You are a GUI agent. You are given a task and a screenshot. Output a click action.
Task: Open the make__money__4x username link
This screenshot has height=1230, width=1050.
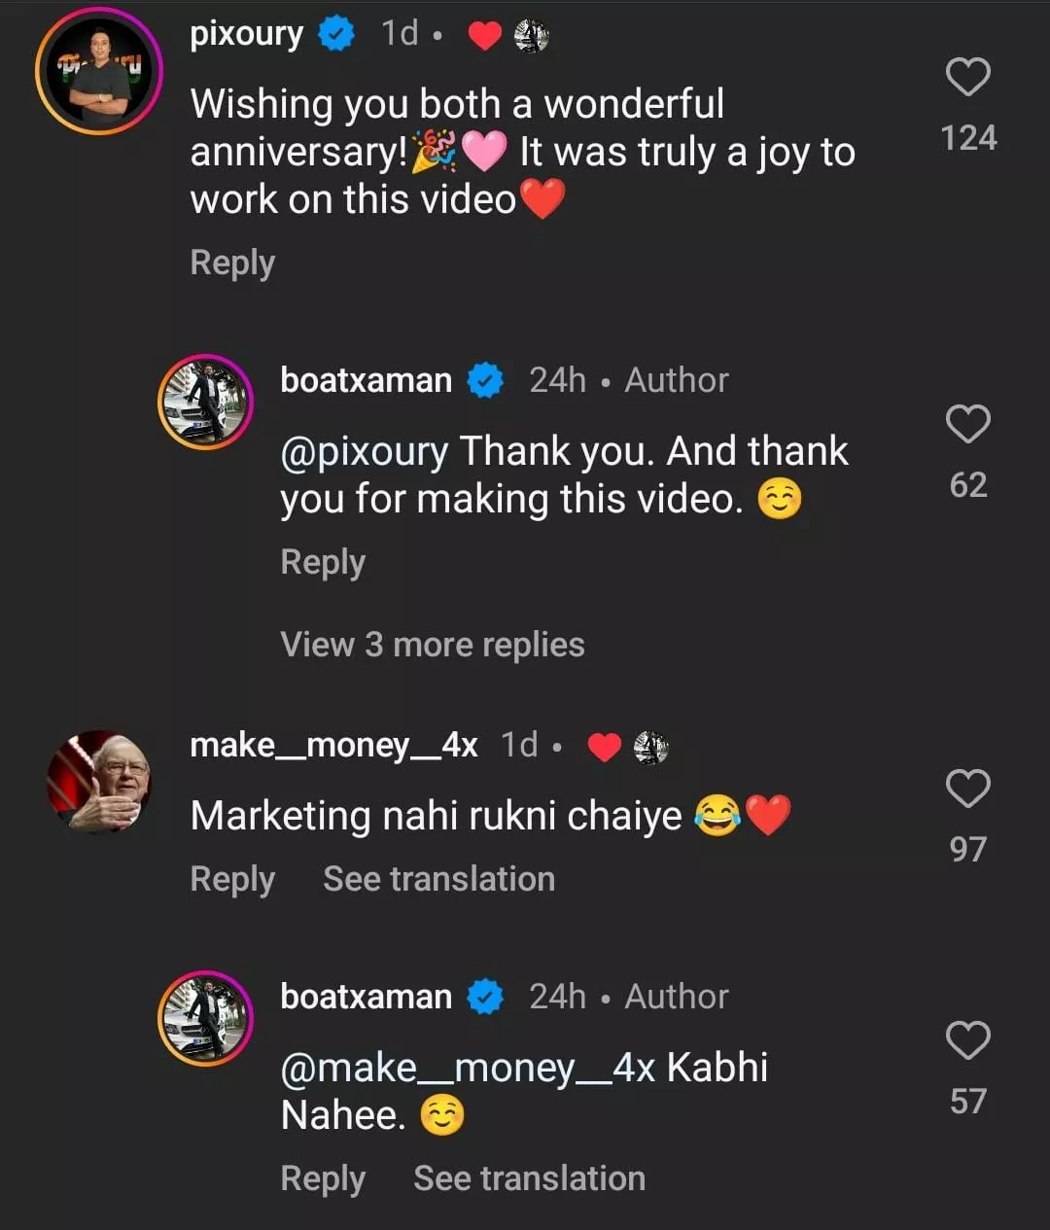(x=333, y=745)
